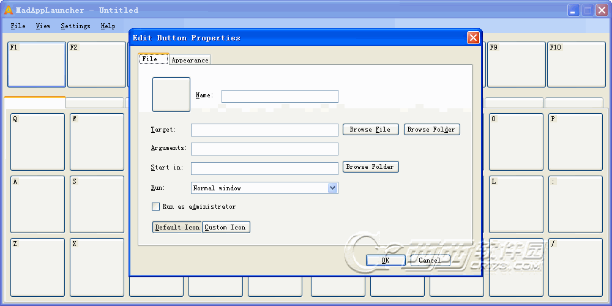The width and height of the screenshot is (612, 306).
Task: Select the Q key launcher button
Action: pyautogui.click(x=37, y=142)
